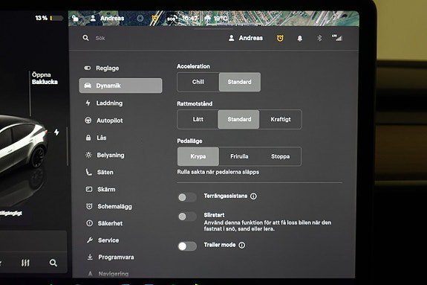Open Schemalägg scheduling menu

(109, 206)
